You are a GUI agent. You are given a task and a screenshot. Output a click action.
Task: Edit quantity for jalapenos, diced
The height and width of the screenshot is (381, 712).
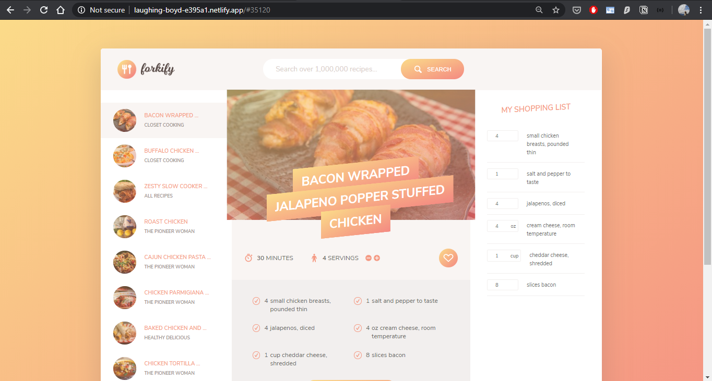(503, 204)
